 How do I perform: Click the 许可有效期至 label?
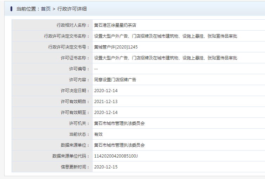[75, 113]
